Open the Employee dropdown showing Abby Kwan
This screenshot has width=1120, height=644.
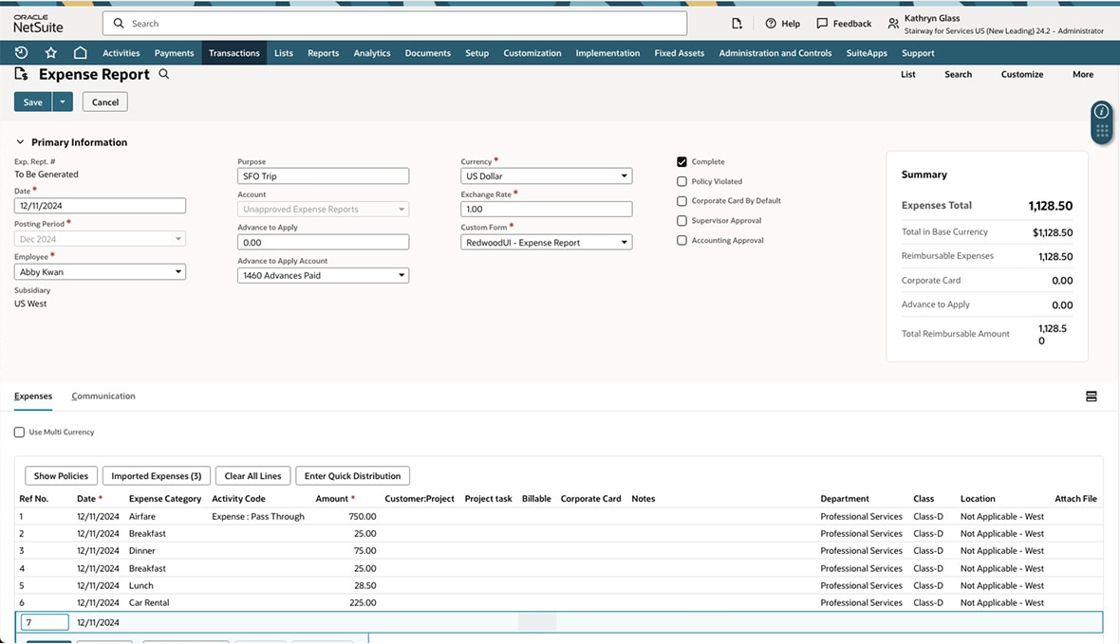(x=100, y=272)
